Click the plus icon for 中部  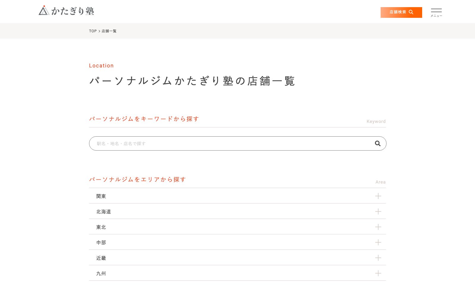coord(378,242)
